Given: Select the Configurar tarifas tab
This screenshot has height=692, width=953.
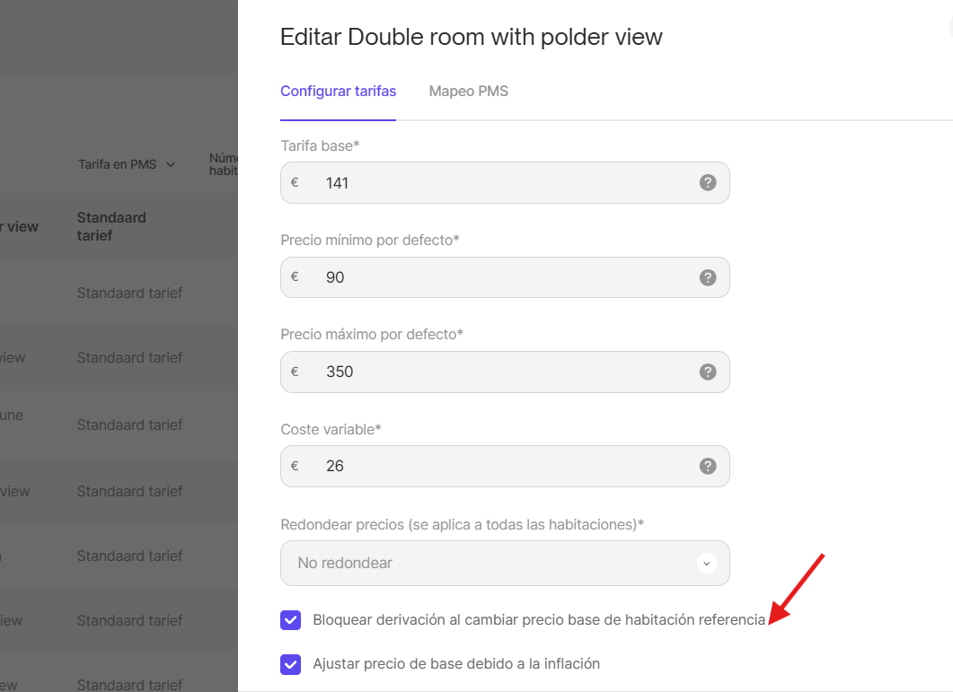Looking at the screenshot, I should [x=338, y=92].
